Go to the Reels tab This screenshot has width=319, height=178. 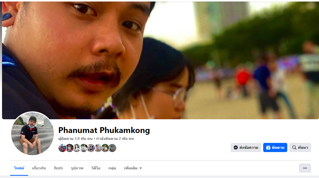pos(58,168)
